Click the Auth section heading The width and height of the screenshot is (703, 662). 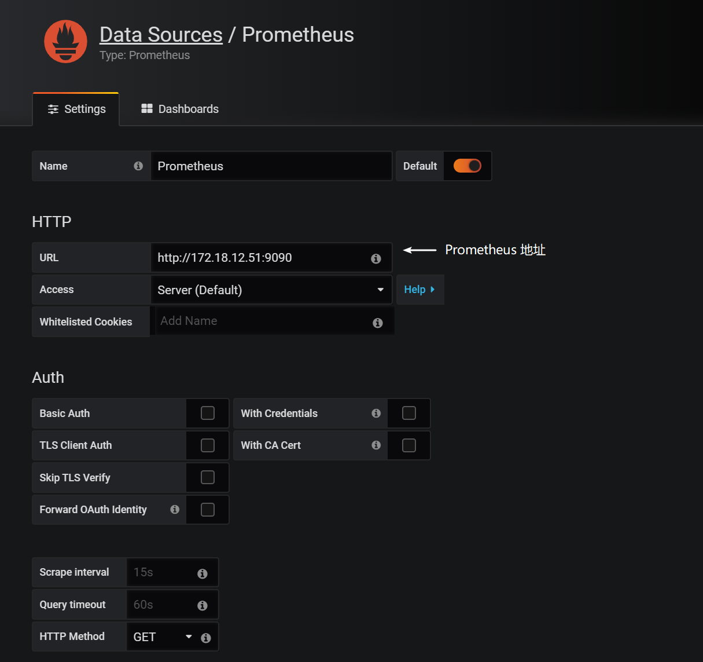[x=48, y=378]
